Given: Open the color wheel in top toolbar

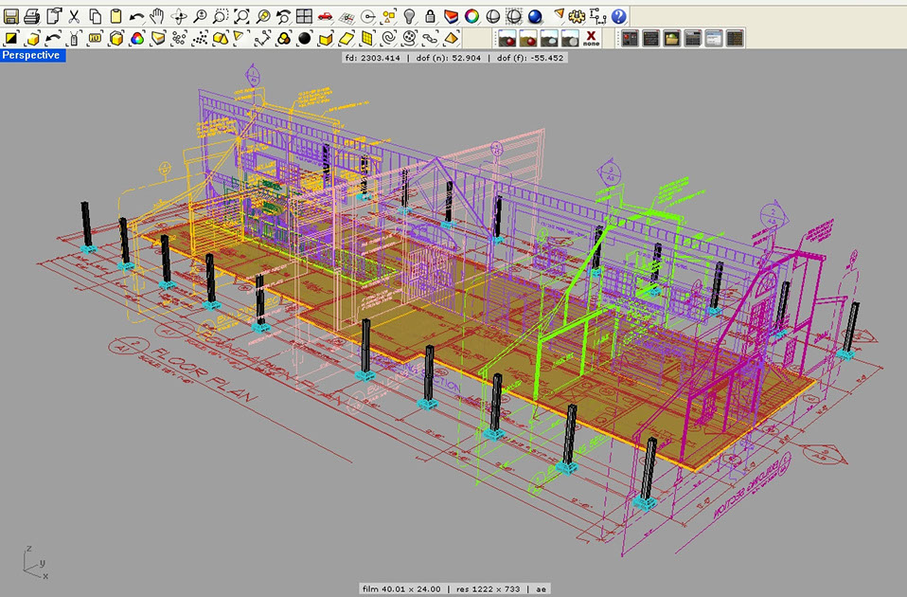Looking at the screenshot, I should (x=471, y=16).
